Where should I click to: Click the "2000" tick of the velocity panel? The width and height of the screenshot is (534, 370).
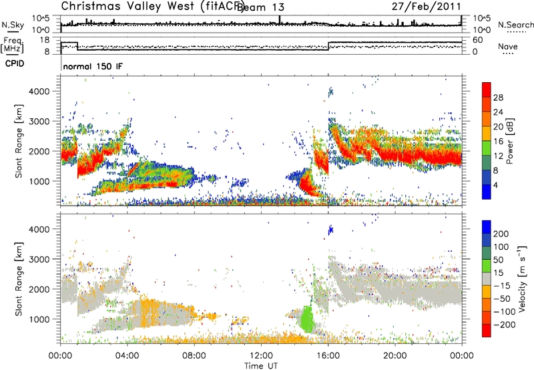coord(39,289)
